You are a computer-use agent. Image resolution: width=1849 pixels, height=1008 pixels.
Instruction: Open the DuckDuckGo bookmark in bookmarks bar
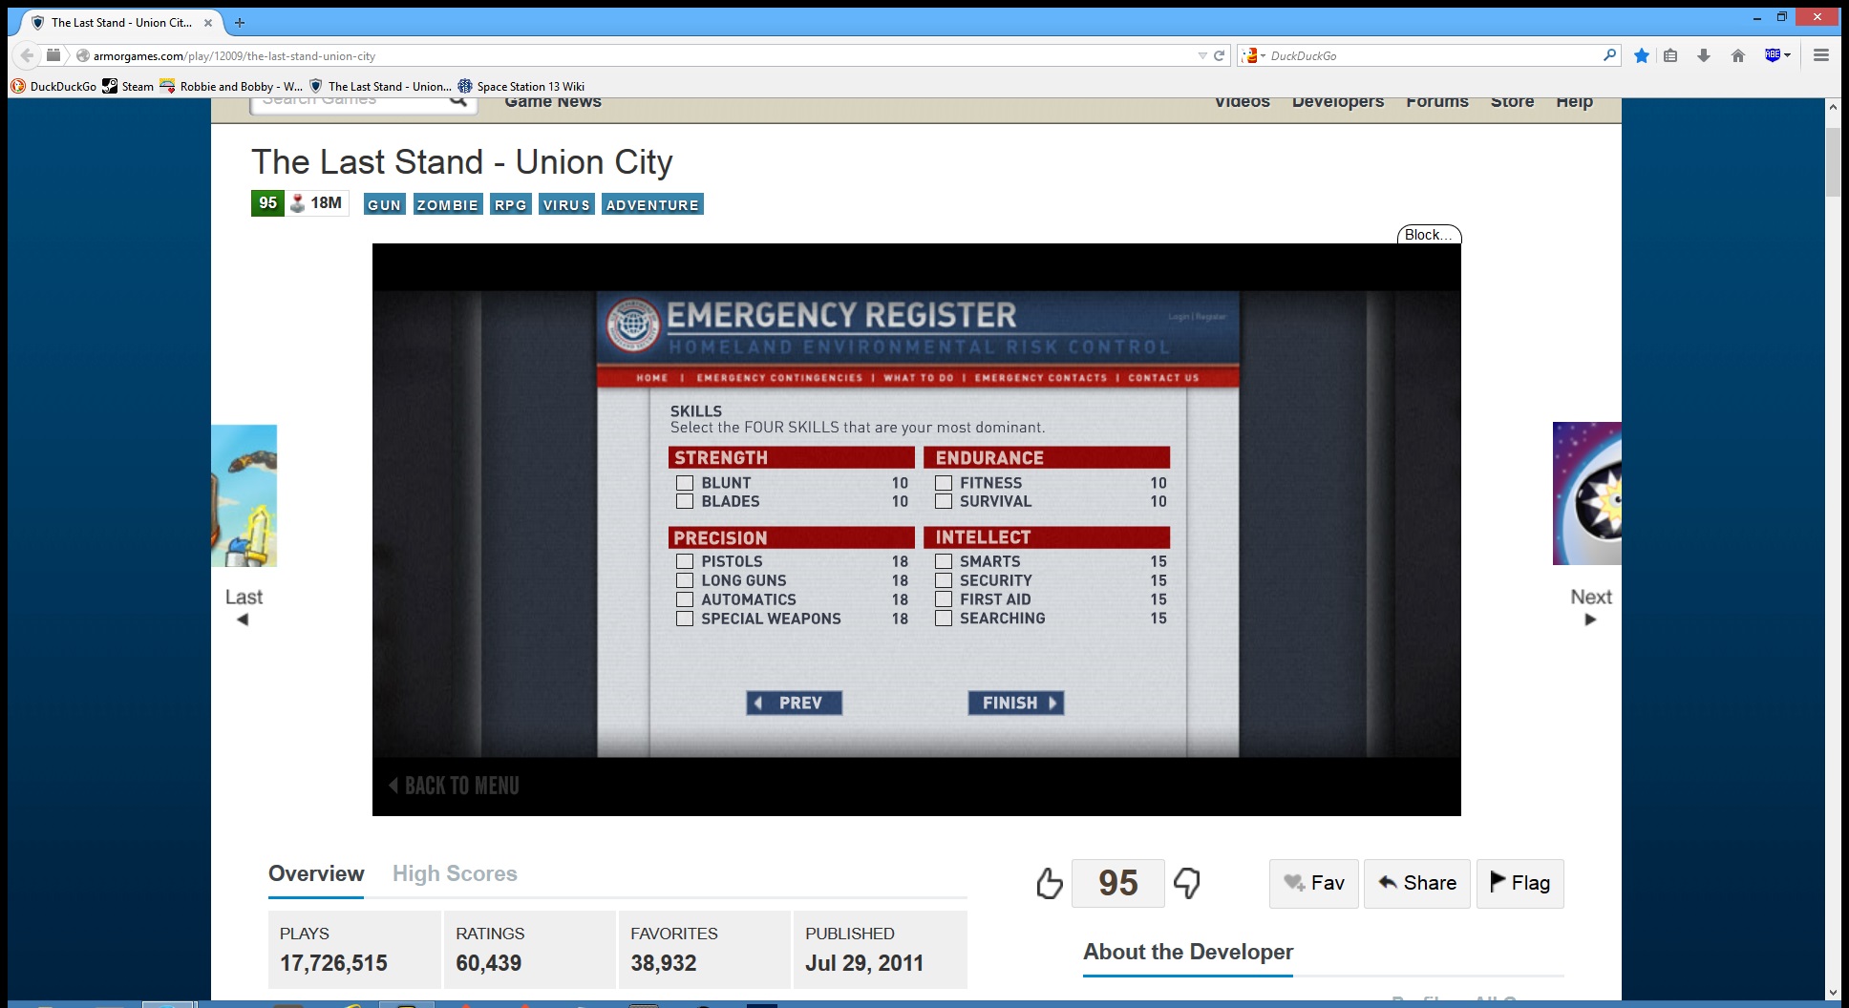53,86
